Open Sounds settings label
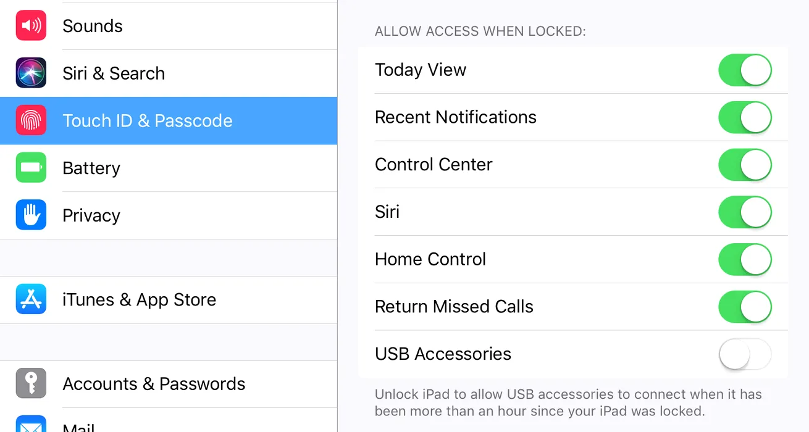This screenshot has height=432, width=809. [x=93, y=26]
